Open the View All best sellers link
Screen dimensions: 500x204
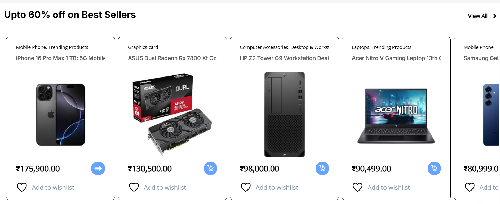pyautogui.click(x=477, y=16)
